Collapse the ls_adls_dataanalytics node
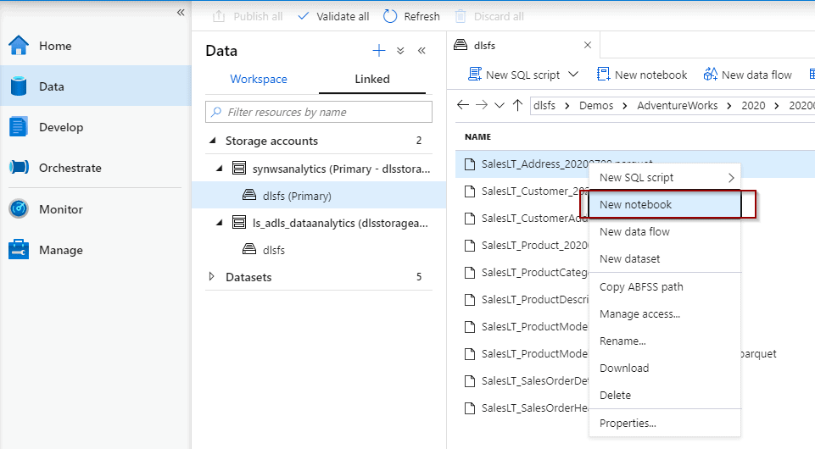 (220, 223)
